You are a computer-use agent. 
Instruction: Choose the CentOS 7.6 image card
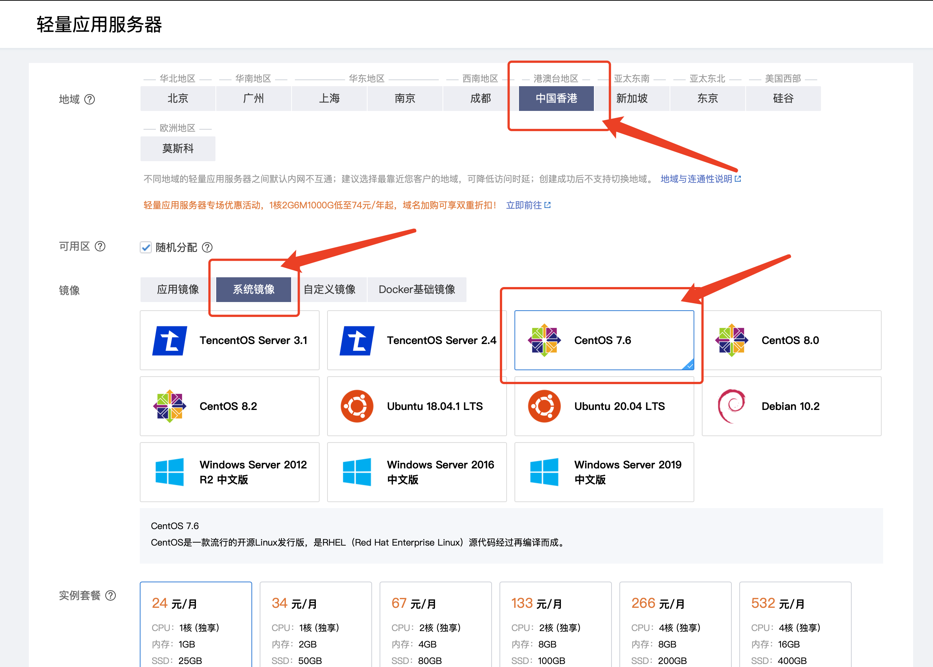point(604,341)
